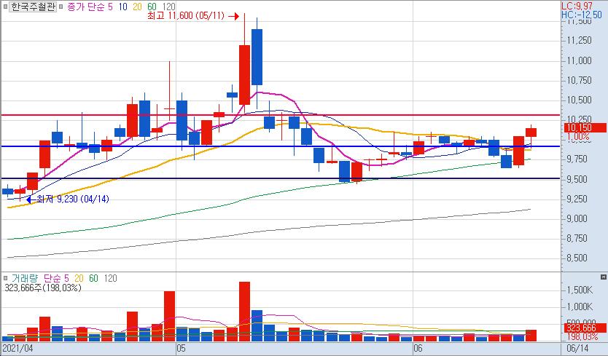Select the 10-day price moving average label
Screen dimensions: 608x356
click(x=122, y=7)
